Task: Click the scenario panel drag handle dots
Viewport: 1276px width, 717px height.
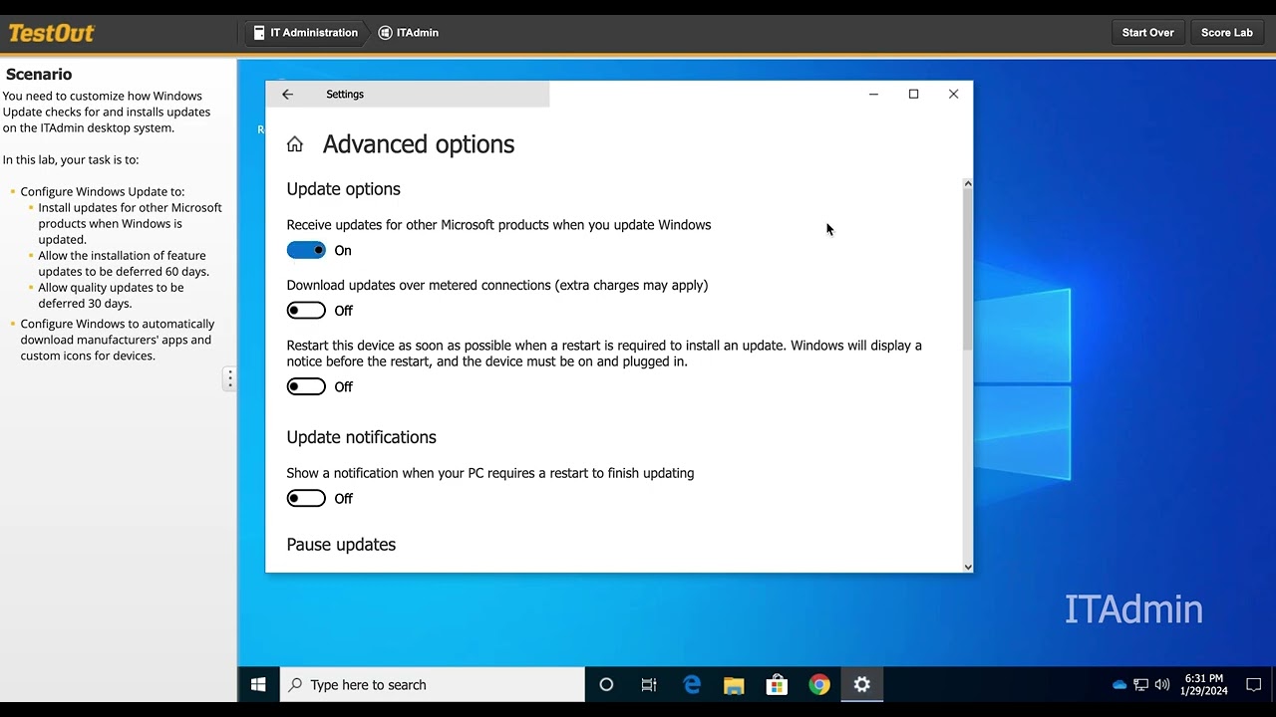Action: tap(229, 378)
